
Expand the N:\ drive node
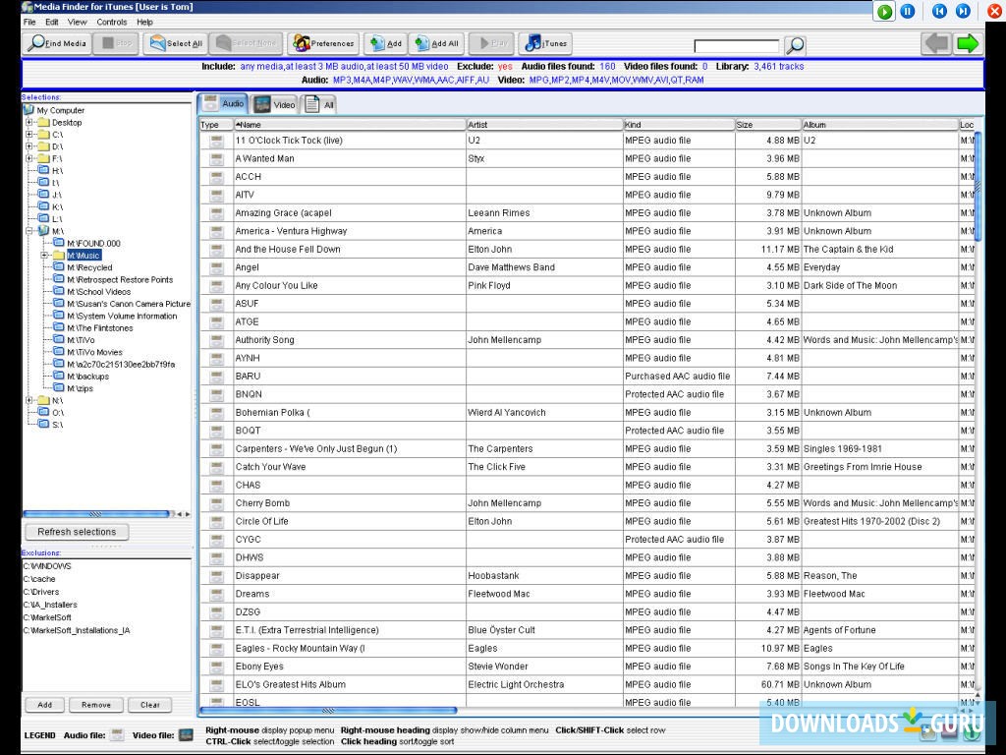click(x=28, y=400)
